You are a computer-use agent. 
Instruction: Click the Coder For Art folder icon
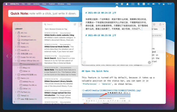(x=19, y=57)
